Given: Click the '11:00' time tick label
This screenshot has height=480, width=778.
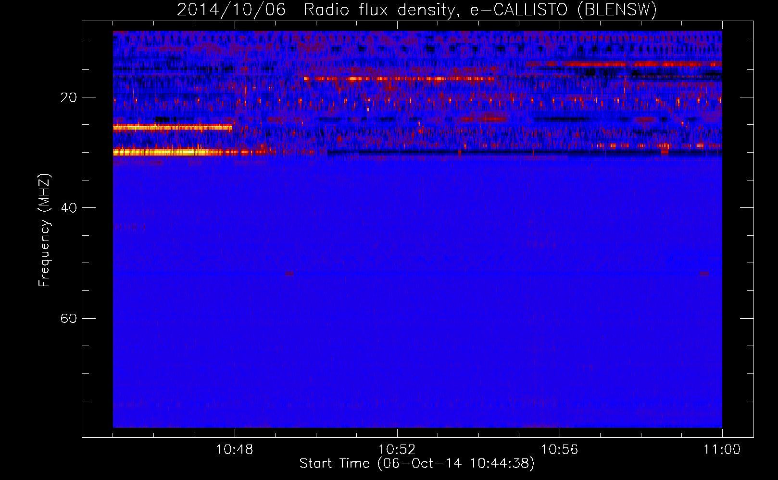Looking at the screenshot, I should coord(722,450).
